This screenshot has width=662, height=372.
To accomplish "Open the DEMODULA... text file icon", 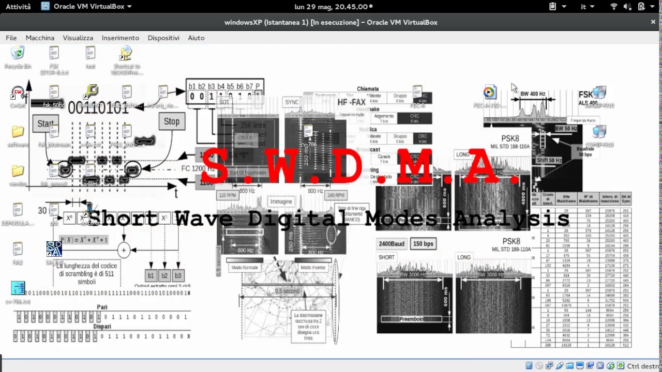I will [18, 210].
